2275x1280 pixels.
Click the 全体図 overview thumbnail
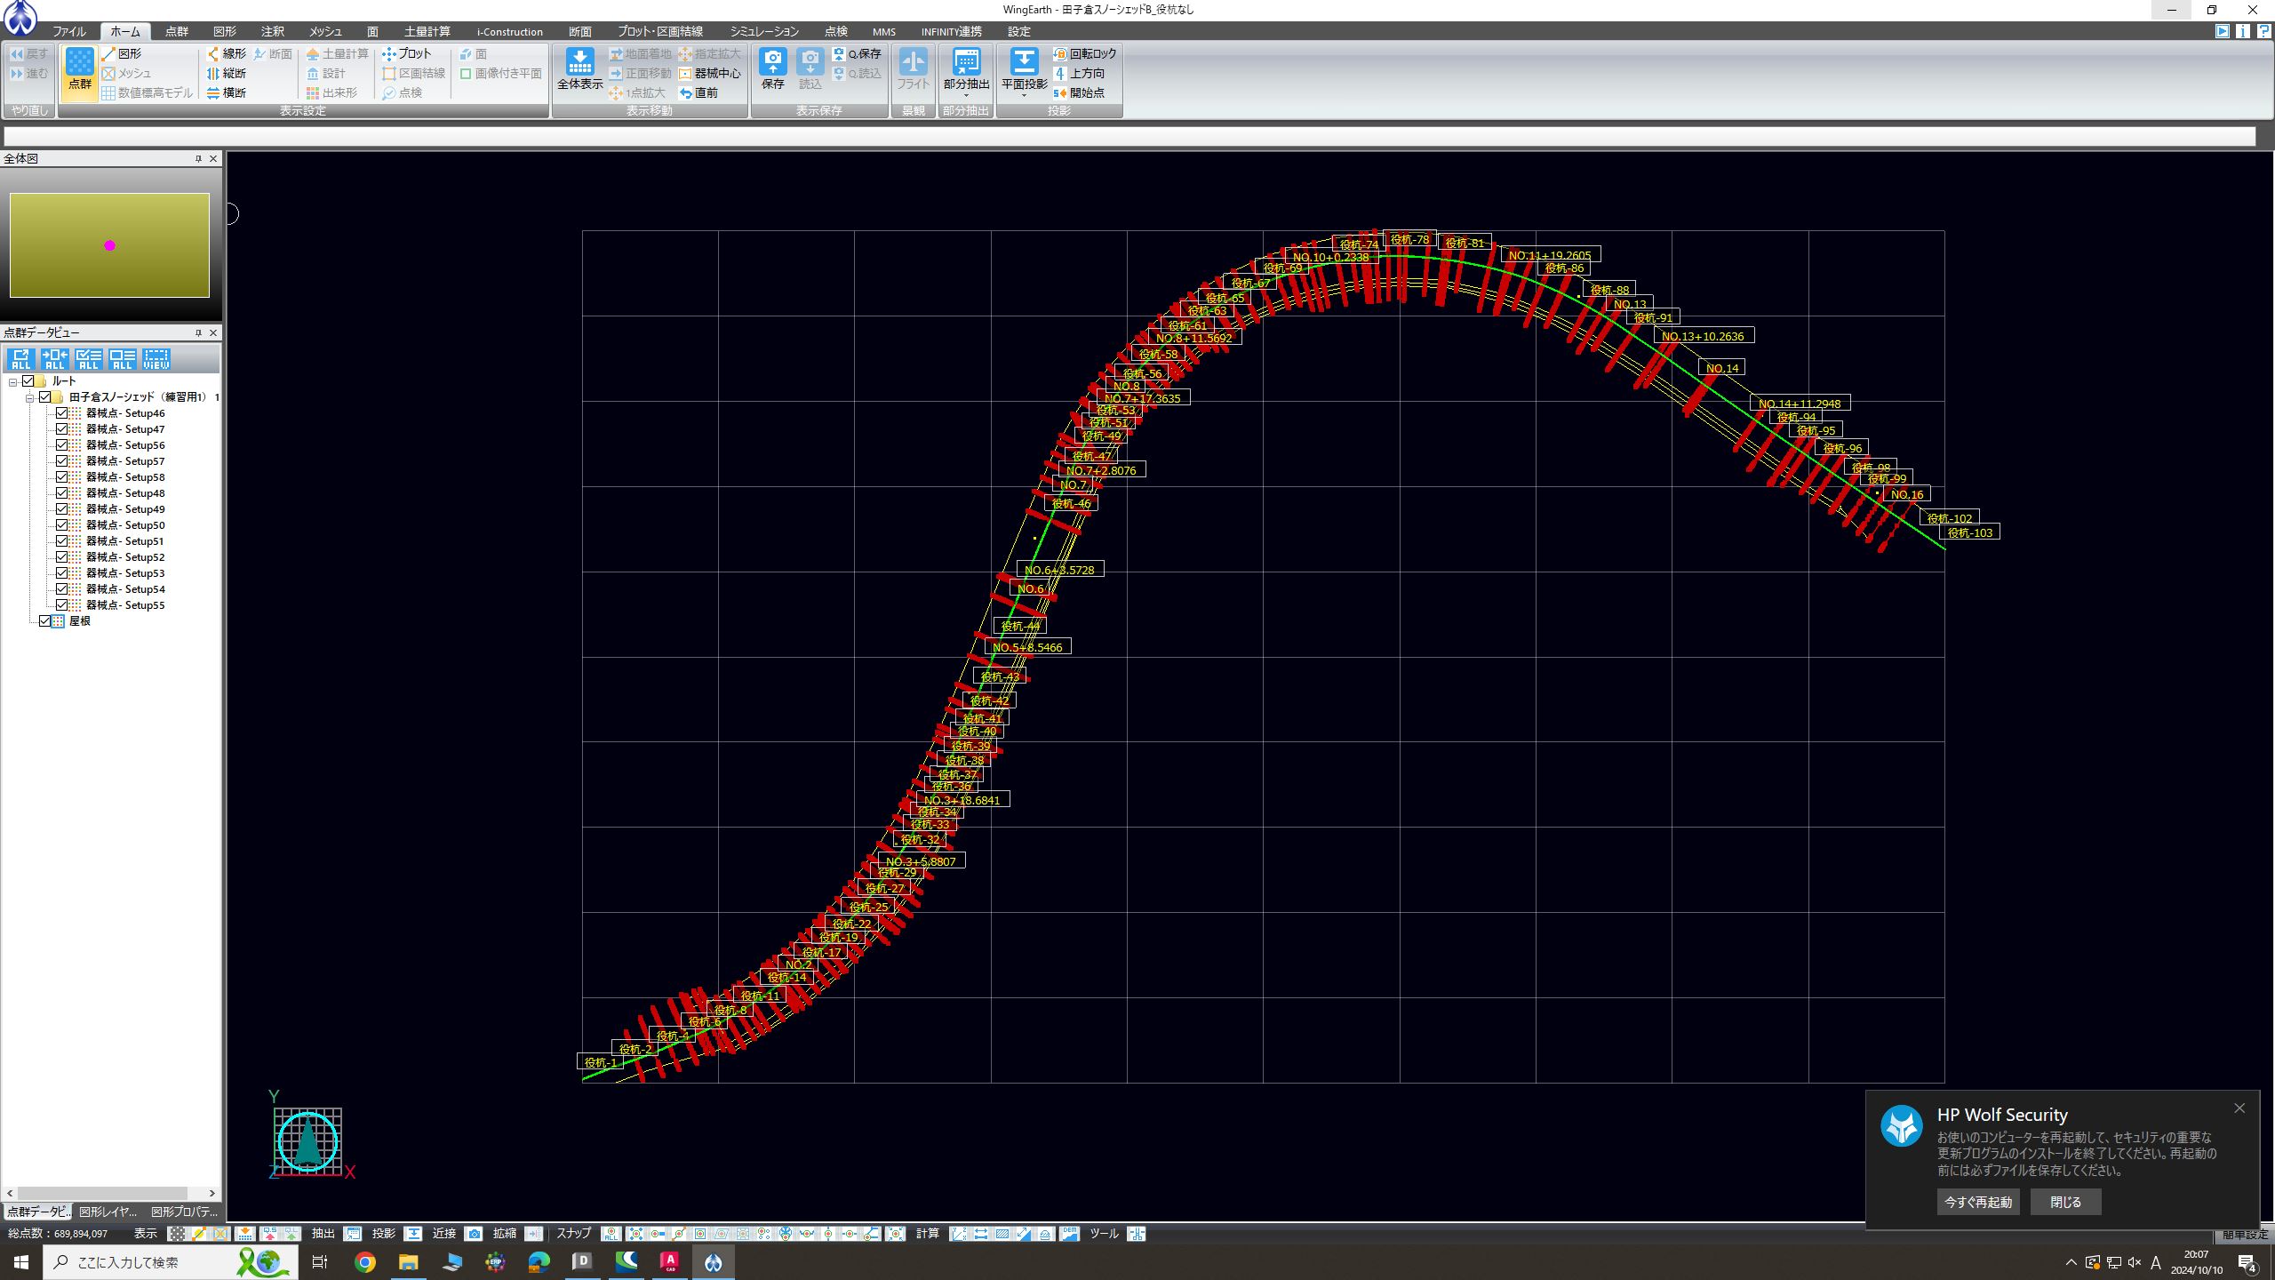pyautogui.click(x=109, y=245)
